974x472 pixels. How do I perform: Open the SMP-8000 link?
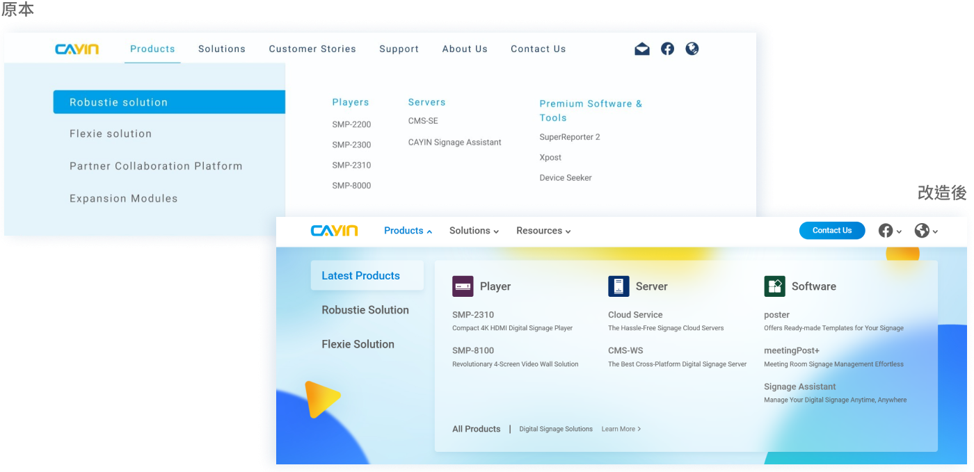click(351, 186)
